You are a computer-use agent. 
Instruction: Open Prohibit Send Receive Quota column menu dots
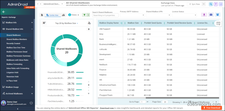(195, 23)
